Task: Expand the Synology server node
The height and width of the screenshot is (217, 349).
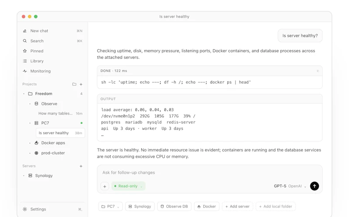Action: pyautogui.click(x=24, y=176)
